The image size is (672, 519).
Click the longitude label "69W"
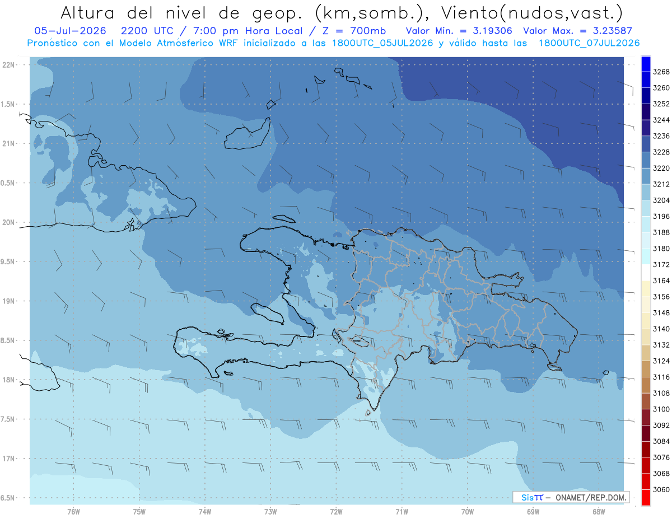tap(533, 511)
